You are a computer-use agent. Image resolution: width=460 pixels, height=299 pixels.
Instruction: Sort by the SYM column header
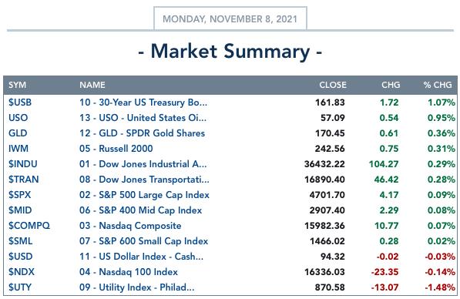click(17, 85)
